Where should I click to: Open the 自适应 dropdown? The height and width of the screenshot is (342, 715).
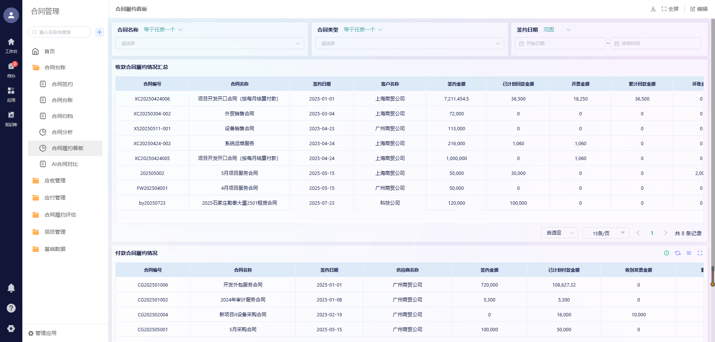coord(559,233)
